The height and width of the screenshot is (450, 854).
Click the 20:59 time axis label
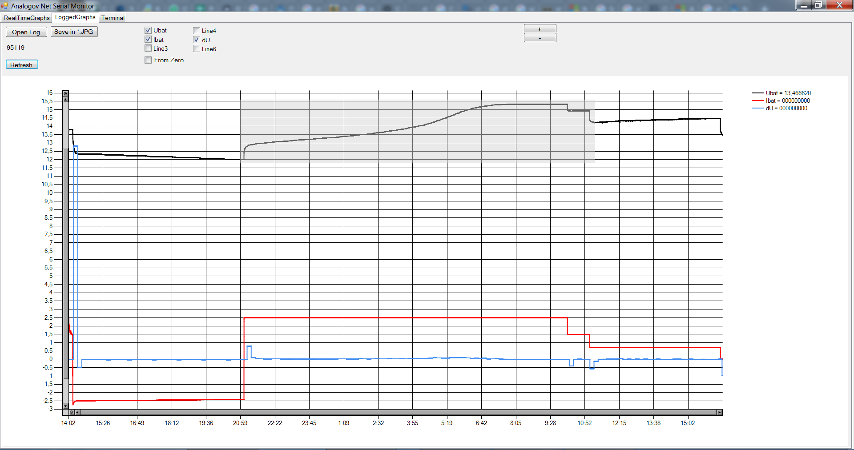coord(240,423)
